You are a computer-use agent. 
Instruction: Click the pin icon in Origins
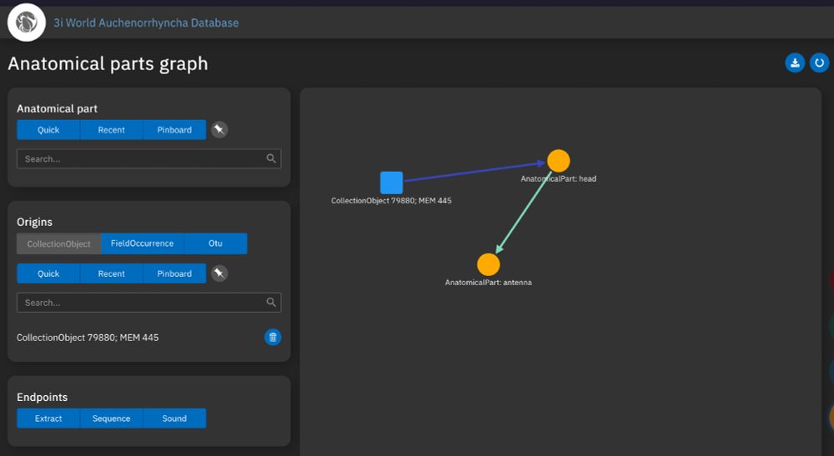click(219, 273)
